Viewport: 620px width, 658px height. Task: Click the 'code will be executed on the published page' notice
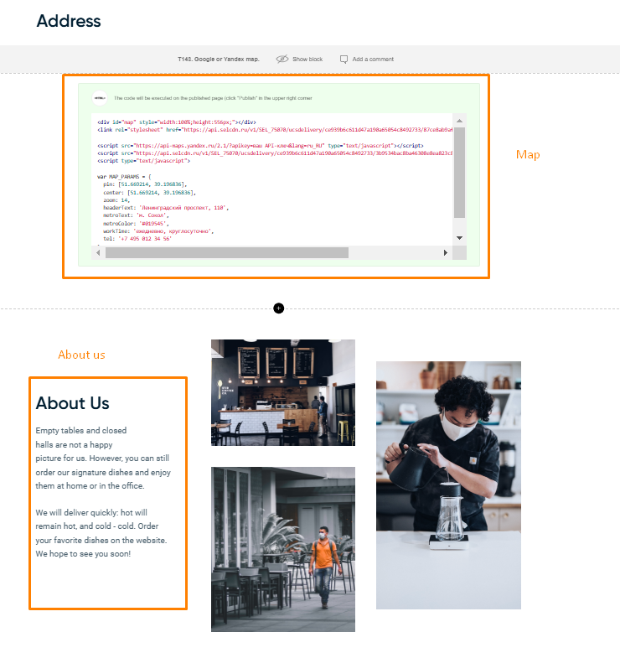point(213,98)
